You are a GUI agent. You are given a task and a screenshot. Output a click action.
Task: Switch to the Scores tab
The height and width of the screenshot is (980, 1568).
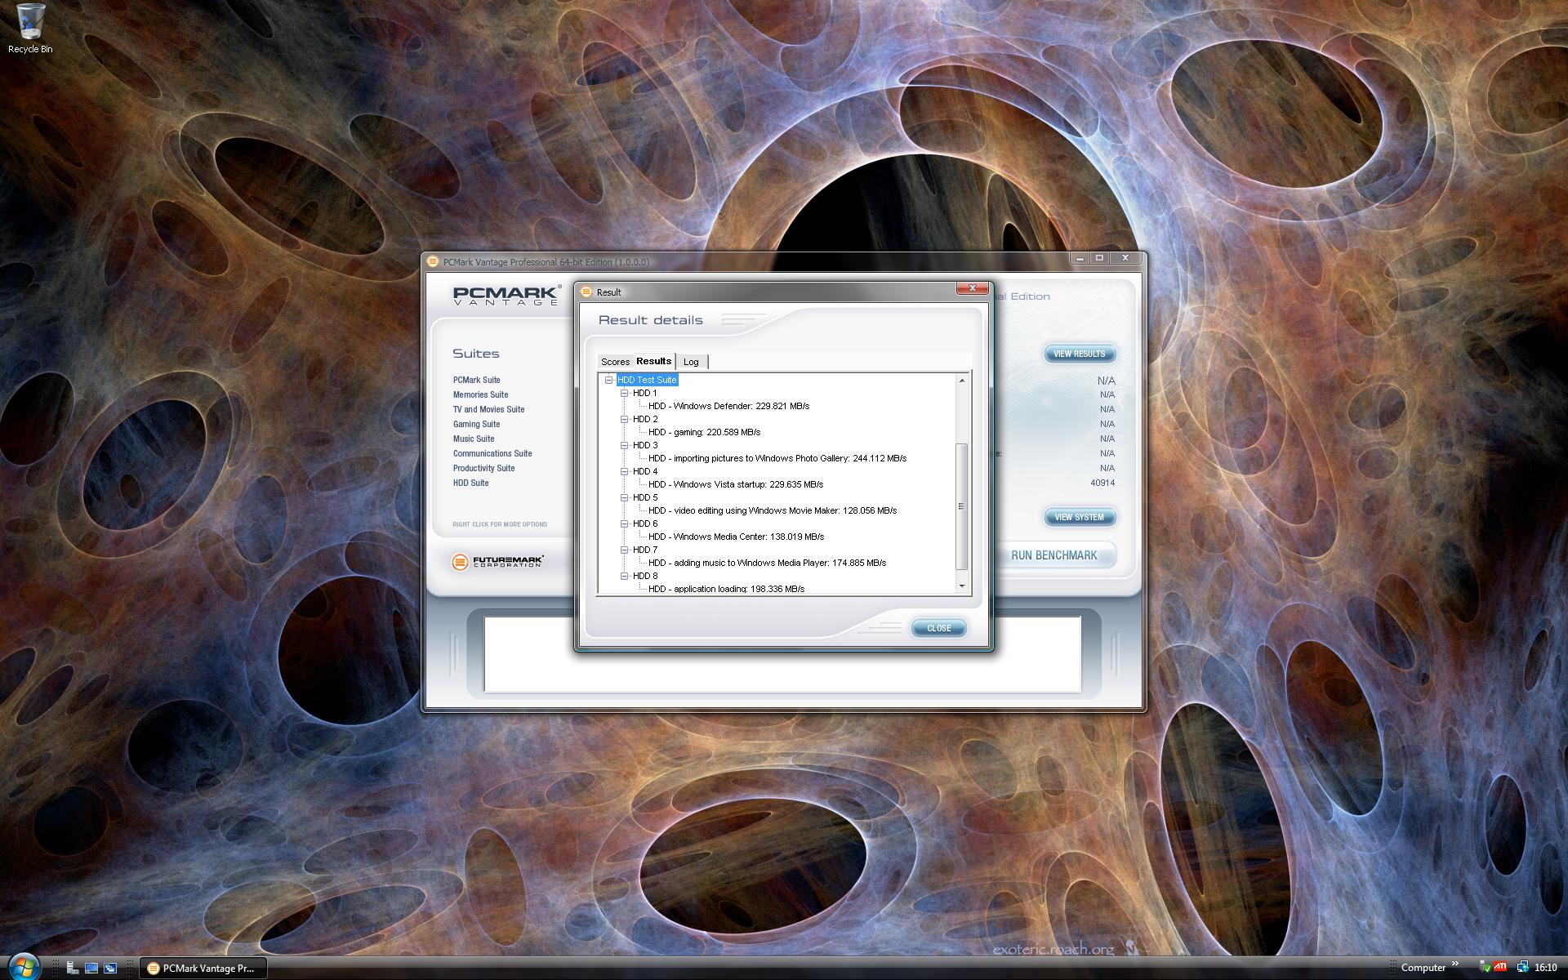(x=615, y=362)
